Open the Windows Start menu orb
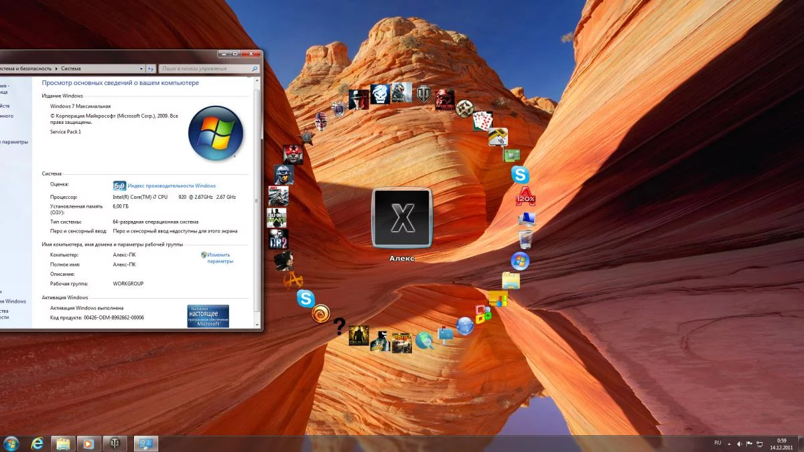Image resolution: width=804 pixels, height=452 pixels. coord(11,443)
